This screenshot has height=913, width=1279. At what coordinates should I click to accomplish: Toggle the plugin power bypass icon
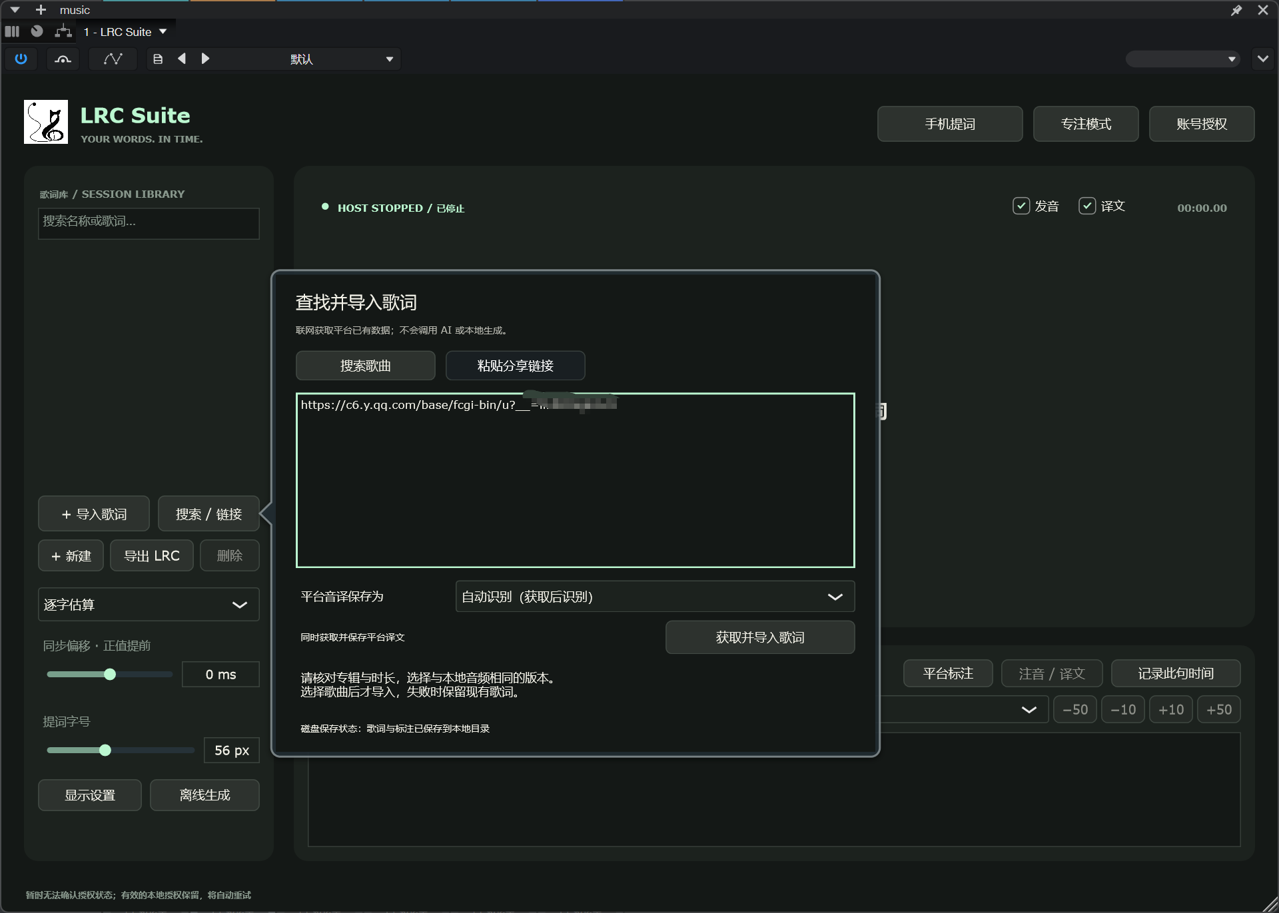[x=21, y=59]
